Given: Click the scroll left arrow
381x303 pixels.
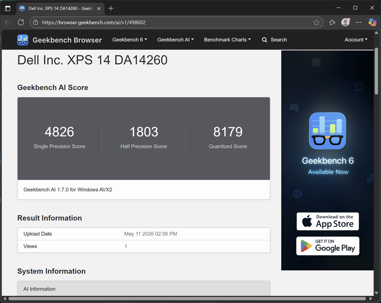Looking at the screenshot, I should click(4, 299).
